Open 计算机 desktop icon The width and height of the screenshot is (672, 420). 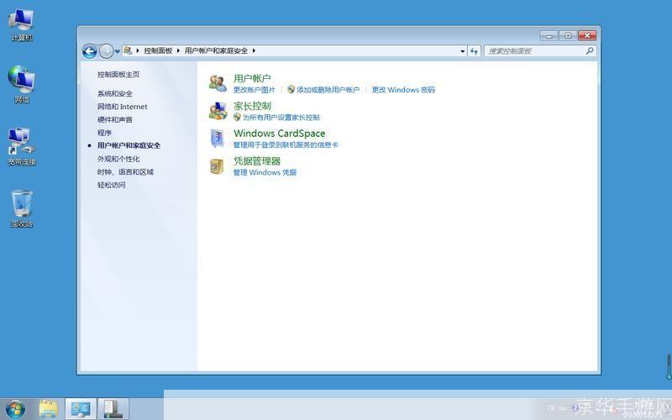point(22,24)
